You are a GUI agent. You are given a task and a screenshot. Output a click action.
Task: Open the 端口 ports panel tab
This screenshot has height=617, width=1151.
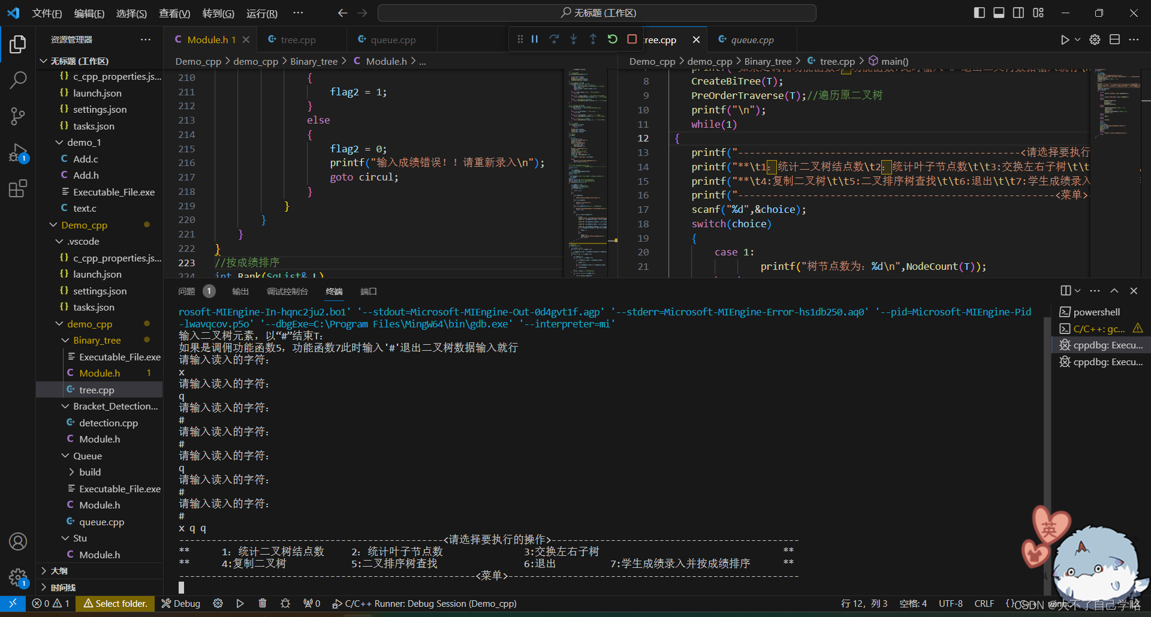click(x=368, y=291)
